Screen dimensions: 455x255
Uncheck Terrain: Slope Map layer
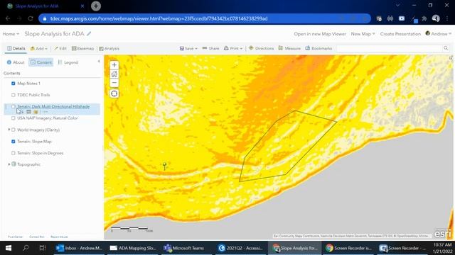click(13, 142)
